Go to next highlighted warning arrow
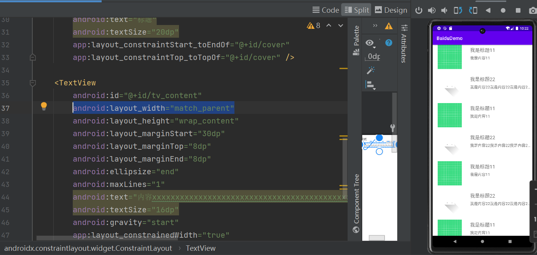This screenshot has width=537, height=255. pos(340,26)
